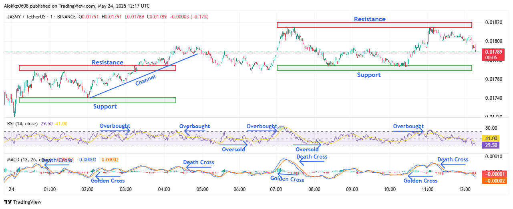Viewport: 513px width, 209px height.
Task: Click the 05:00 time axis label
Action: point(202,189)
